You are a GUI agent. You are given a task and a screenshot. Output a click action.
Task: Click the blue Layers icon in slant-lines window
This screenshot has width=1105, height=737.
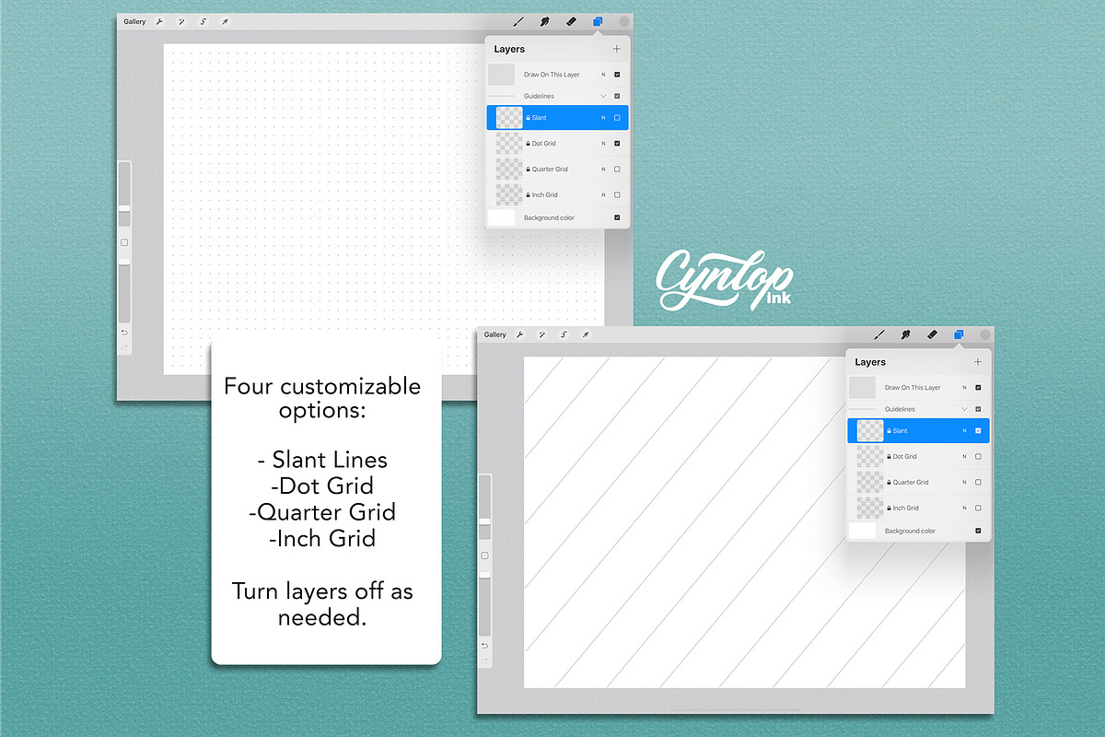959,334
